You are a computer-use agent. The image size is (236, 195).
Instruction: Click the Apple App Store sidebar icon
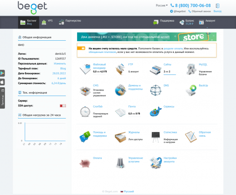click(x=2, y=82)
